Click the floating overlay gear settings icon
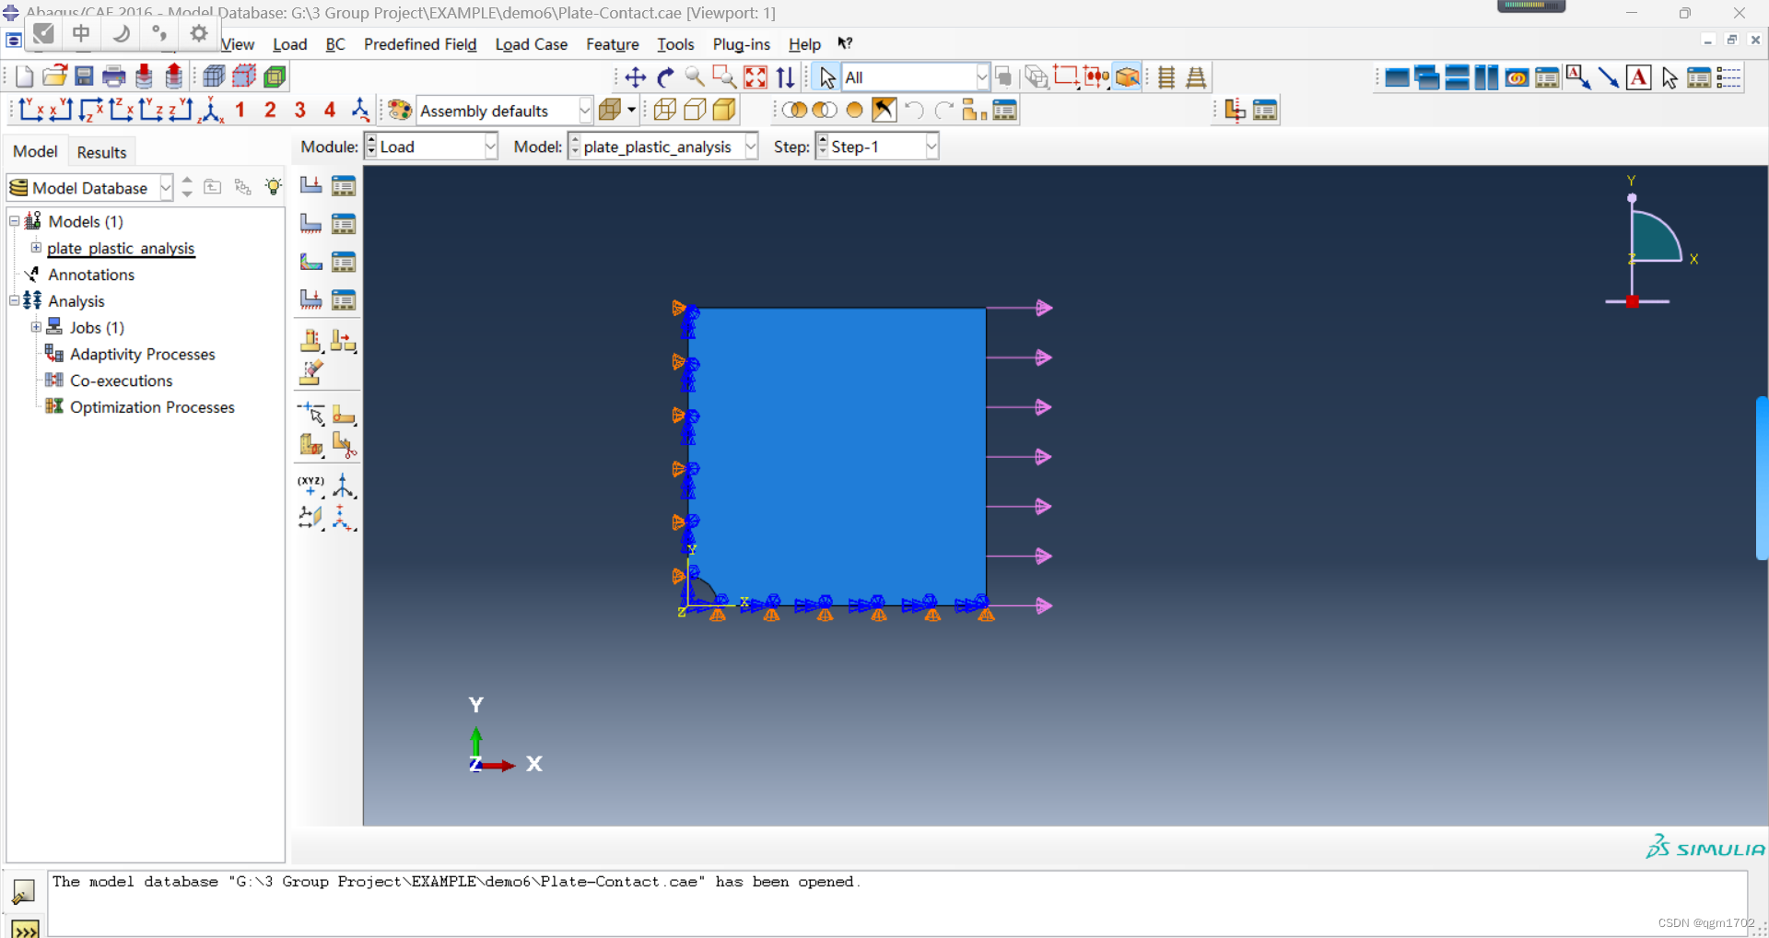Image resolution: width=1769 pixels, height=938 pixels. [x=198, y=34]
